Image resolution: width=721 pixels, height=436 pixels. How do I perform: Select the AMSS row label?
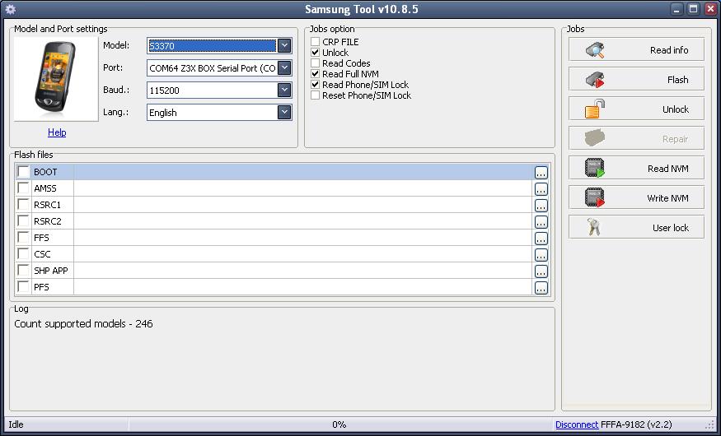tap(45, 188)
